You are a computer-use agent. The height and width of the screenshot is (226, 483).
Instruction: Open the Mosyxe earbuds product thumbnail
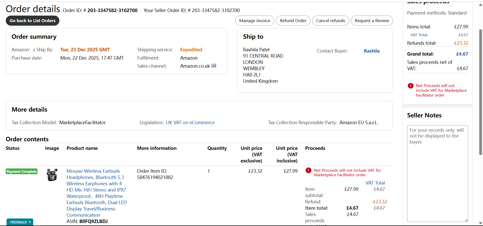point(52,175)
